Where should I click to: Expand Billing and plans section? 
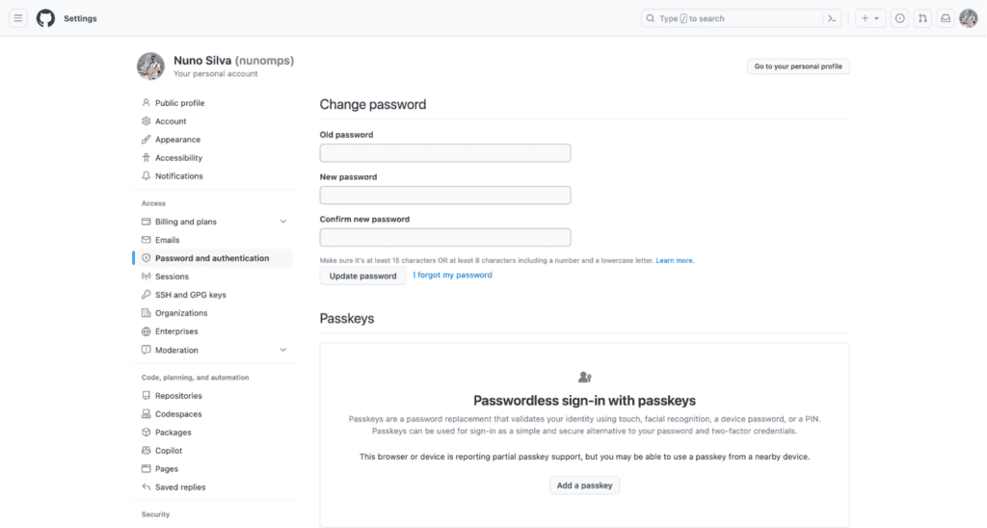(x=282, y=222)
